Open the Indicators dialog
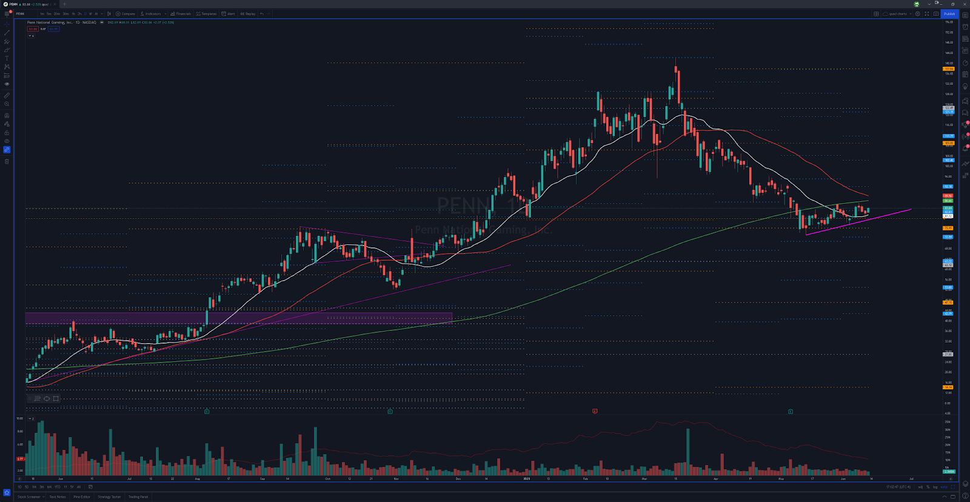The image size is (970, 502). [x=151, y=13]
